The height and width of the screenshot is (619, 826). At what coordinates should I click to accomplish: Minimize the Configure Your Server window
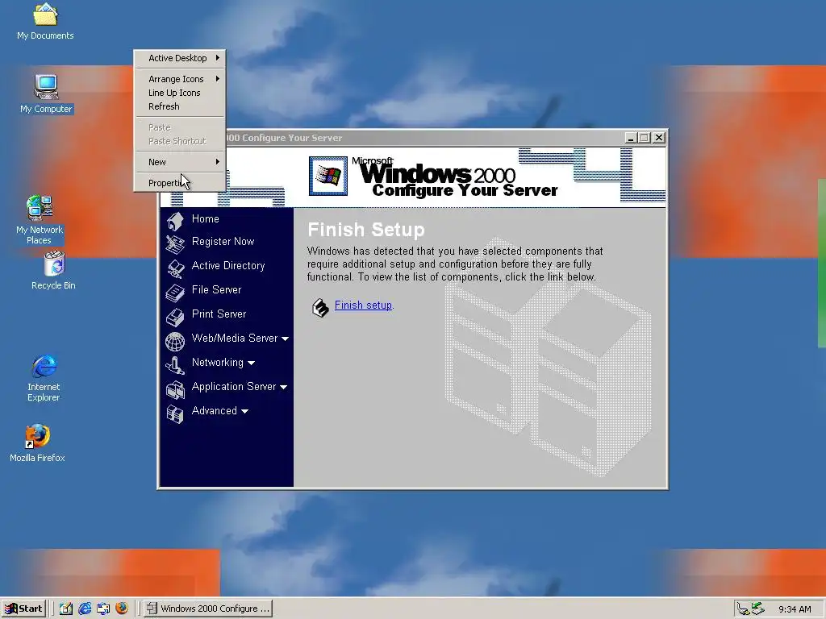[x=631, y=138]
